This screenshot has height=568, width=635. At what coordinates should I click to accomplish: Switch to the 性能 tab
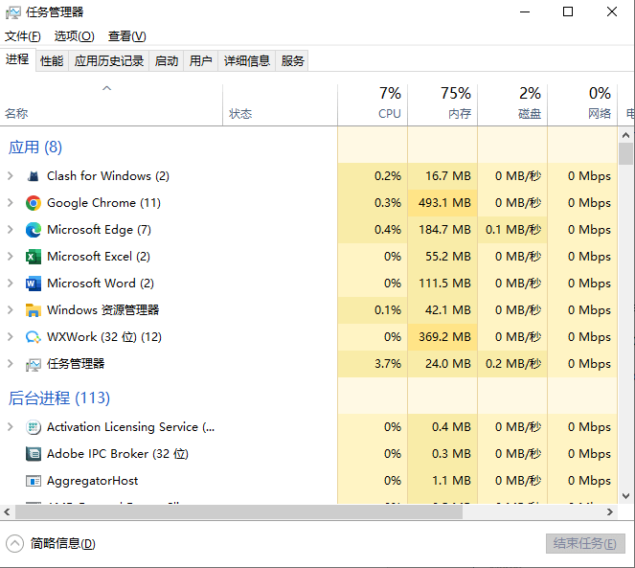pos(52,61)
